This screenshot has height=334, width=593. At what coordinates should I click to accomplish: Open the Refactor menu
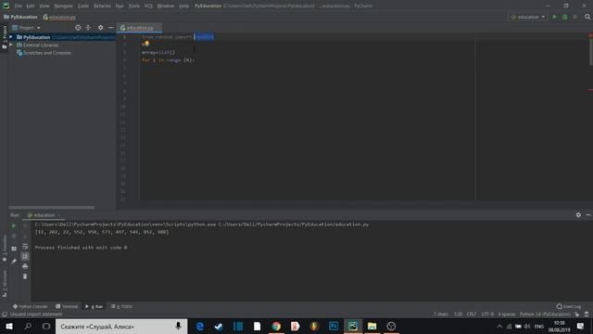102,6
